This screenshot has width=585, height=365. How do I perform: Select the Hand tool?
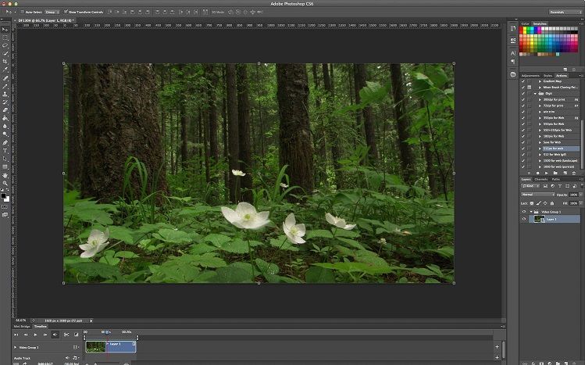(5, 175)
